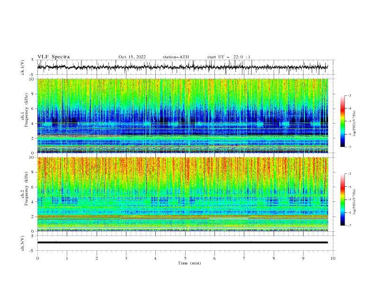
Task: Click the ch.3 flat waveform trace
Action: [x=182, y=243]
